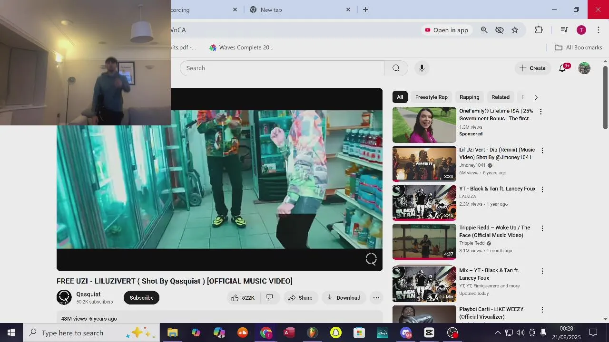The image size is (609, 342).
Task: Open the volume control in system tray
Action: pyautogui.click(x=521, y=332)
